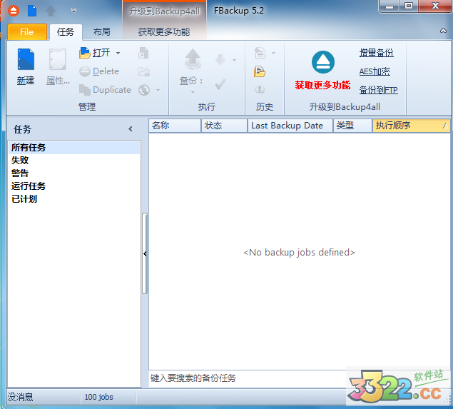Screen dimensions: 453x409
Task: Click the Delete button in the ribbon
Action: tap(99, 71)
